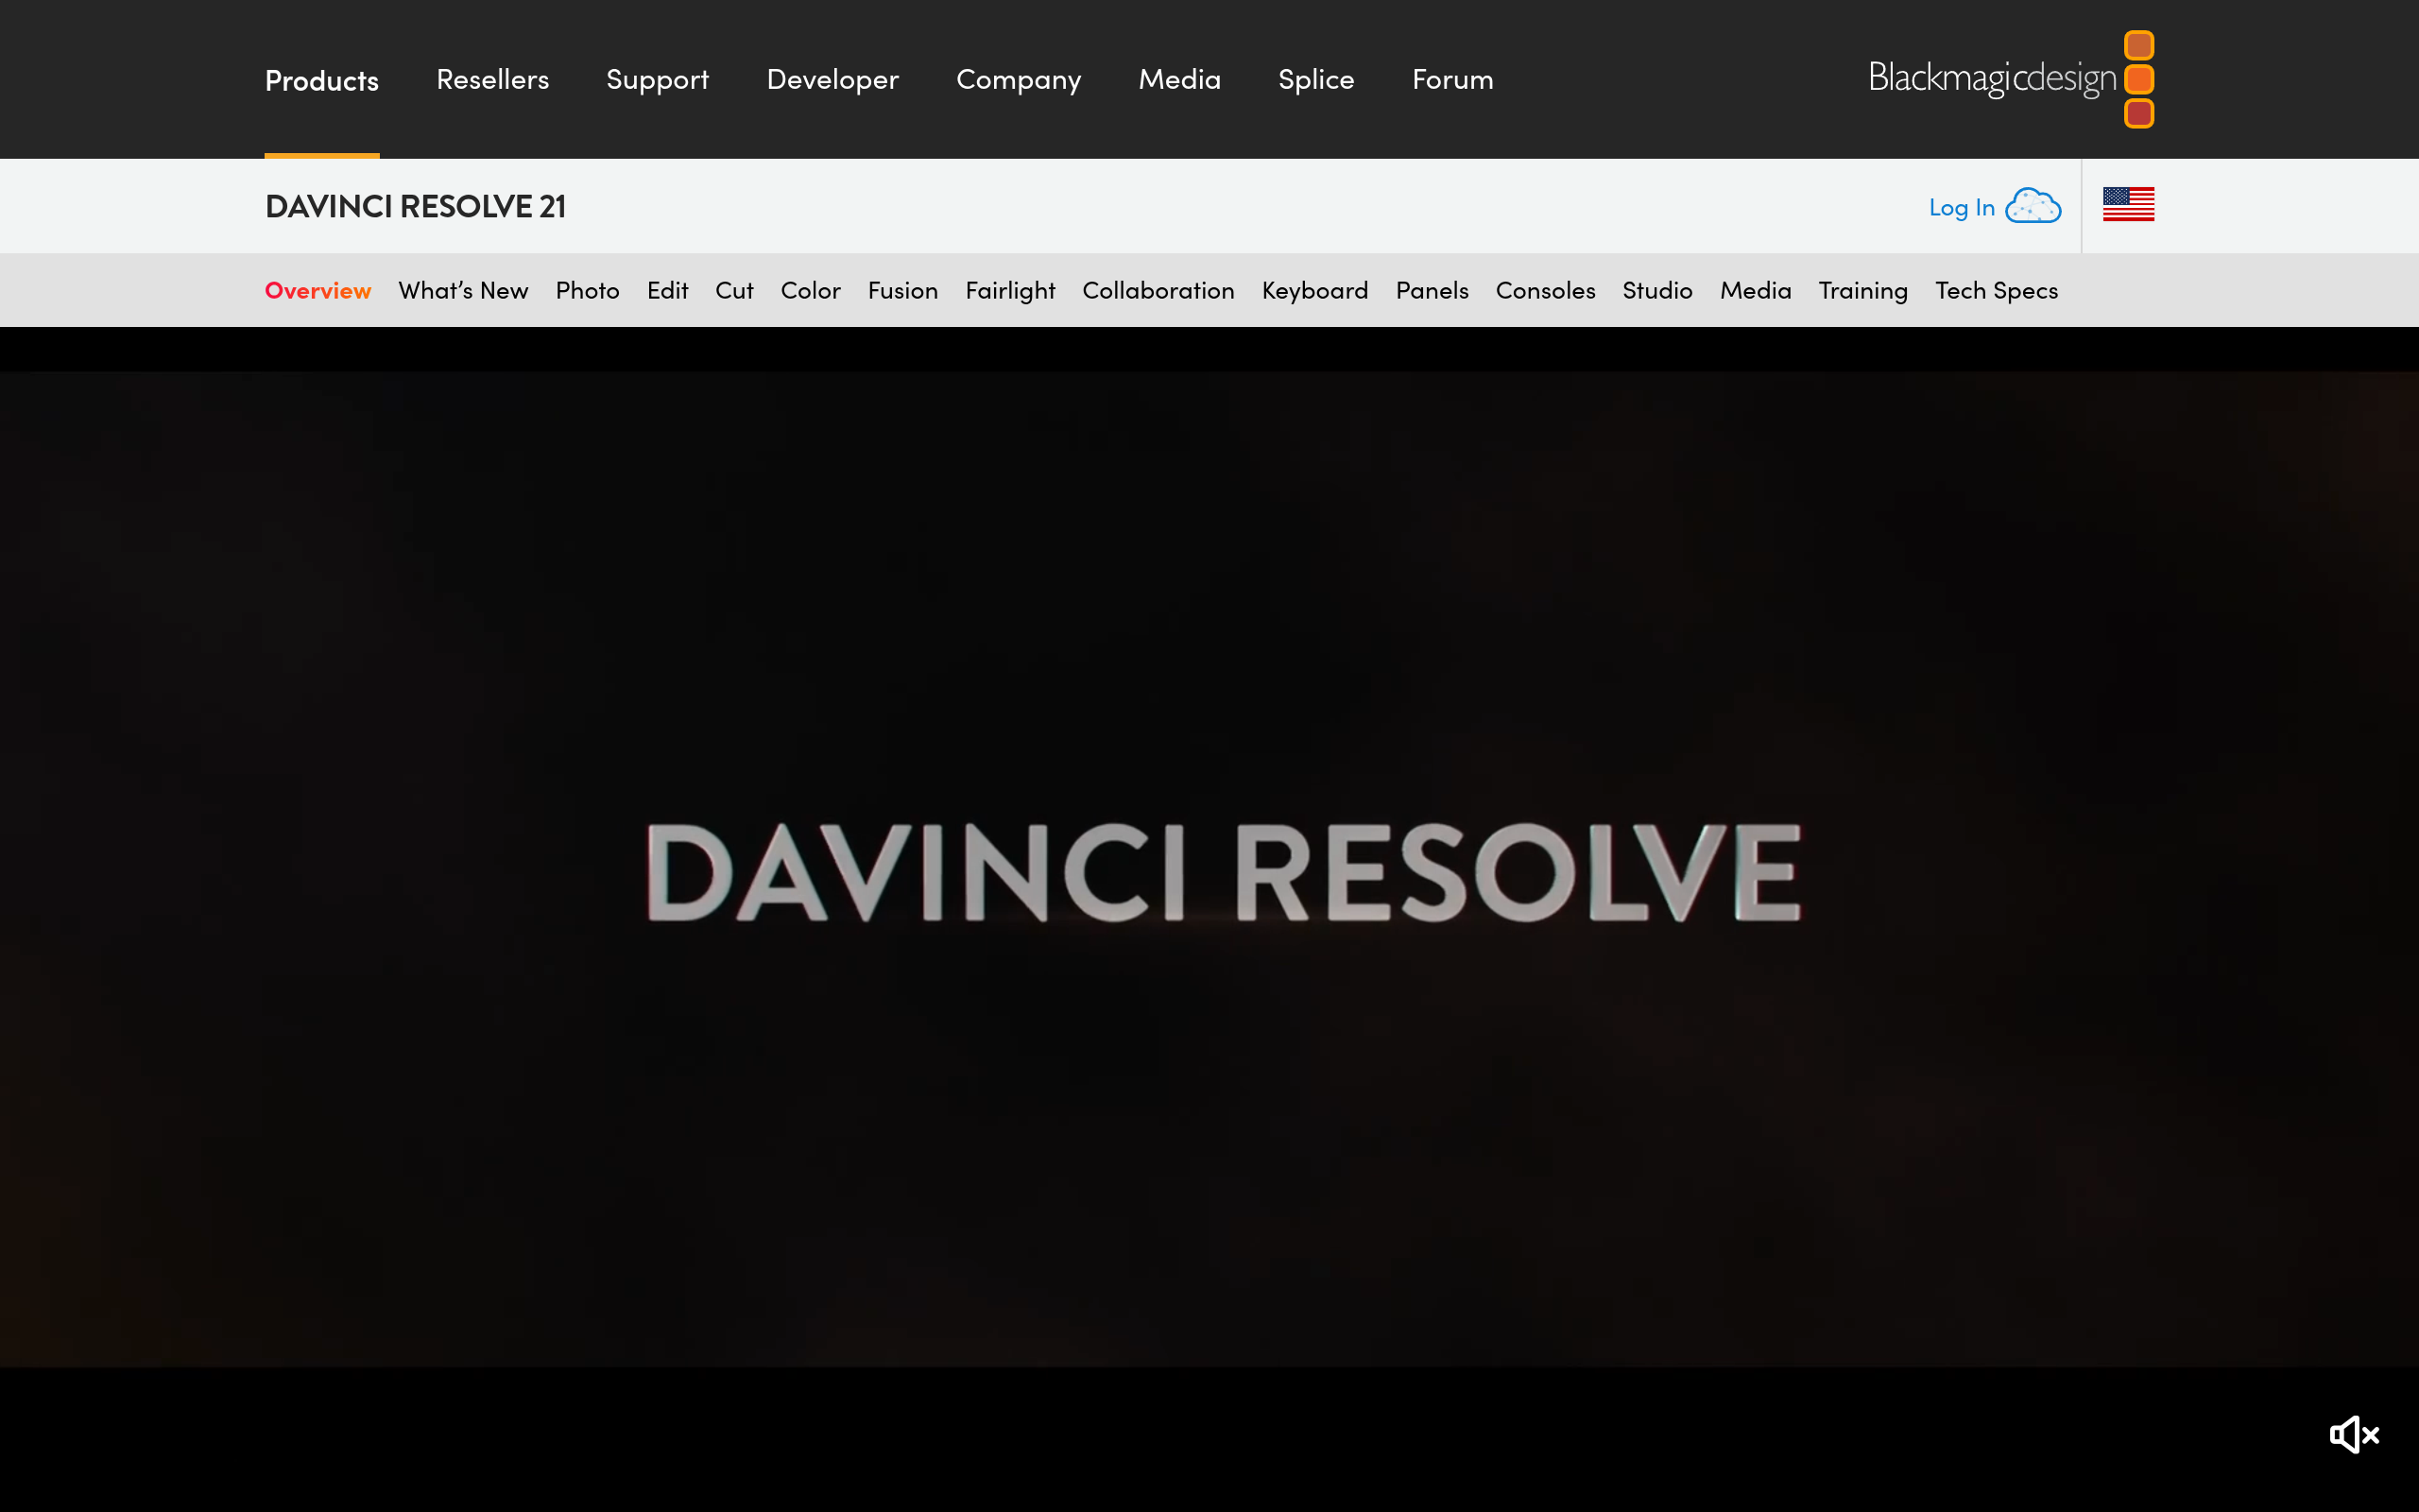The image size is (2419, 1512).
Task: Open the Color tab
Action: click(x=811, y=290)
